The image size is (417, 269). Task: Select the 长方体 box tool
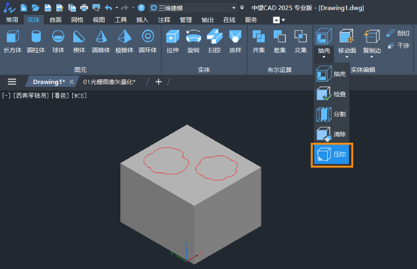13,41
